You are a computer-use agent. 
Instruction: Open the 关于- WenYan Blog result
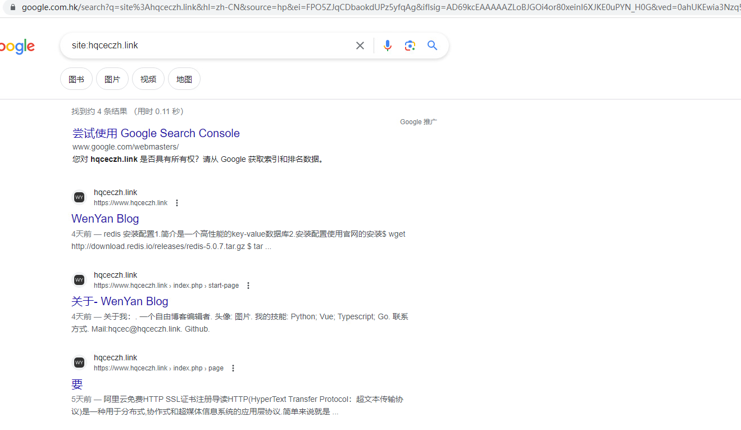(120, 301)
